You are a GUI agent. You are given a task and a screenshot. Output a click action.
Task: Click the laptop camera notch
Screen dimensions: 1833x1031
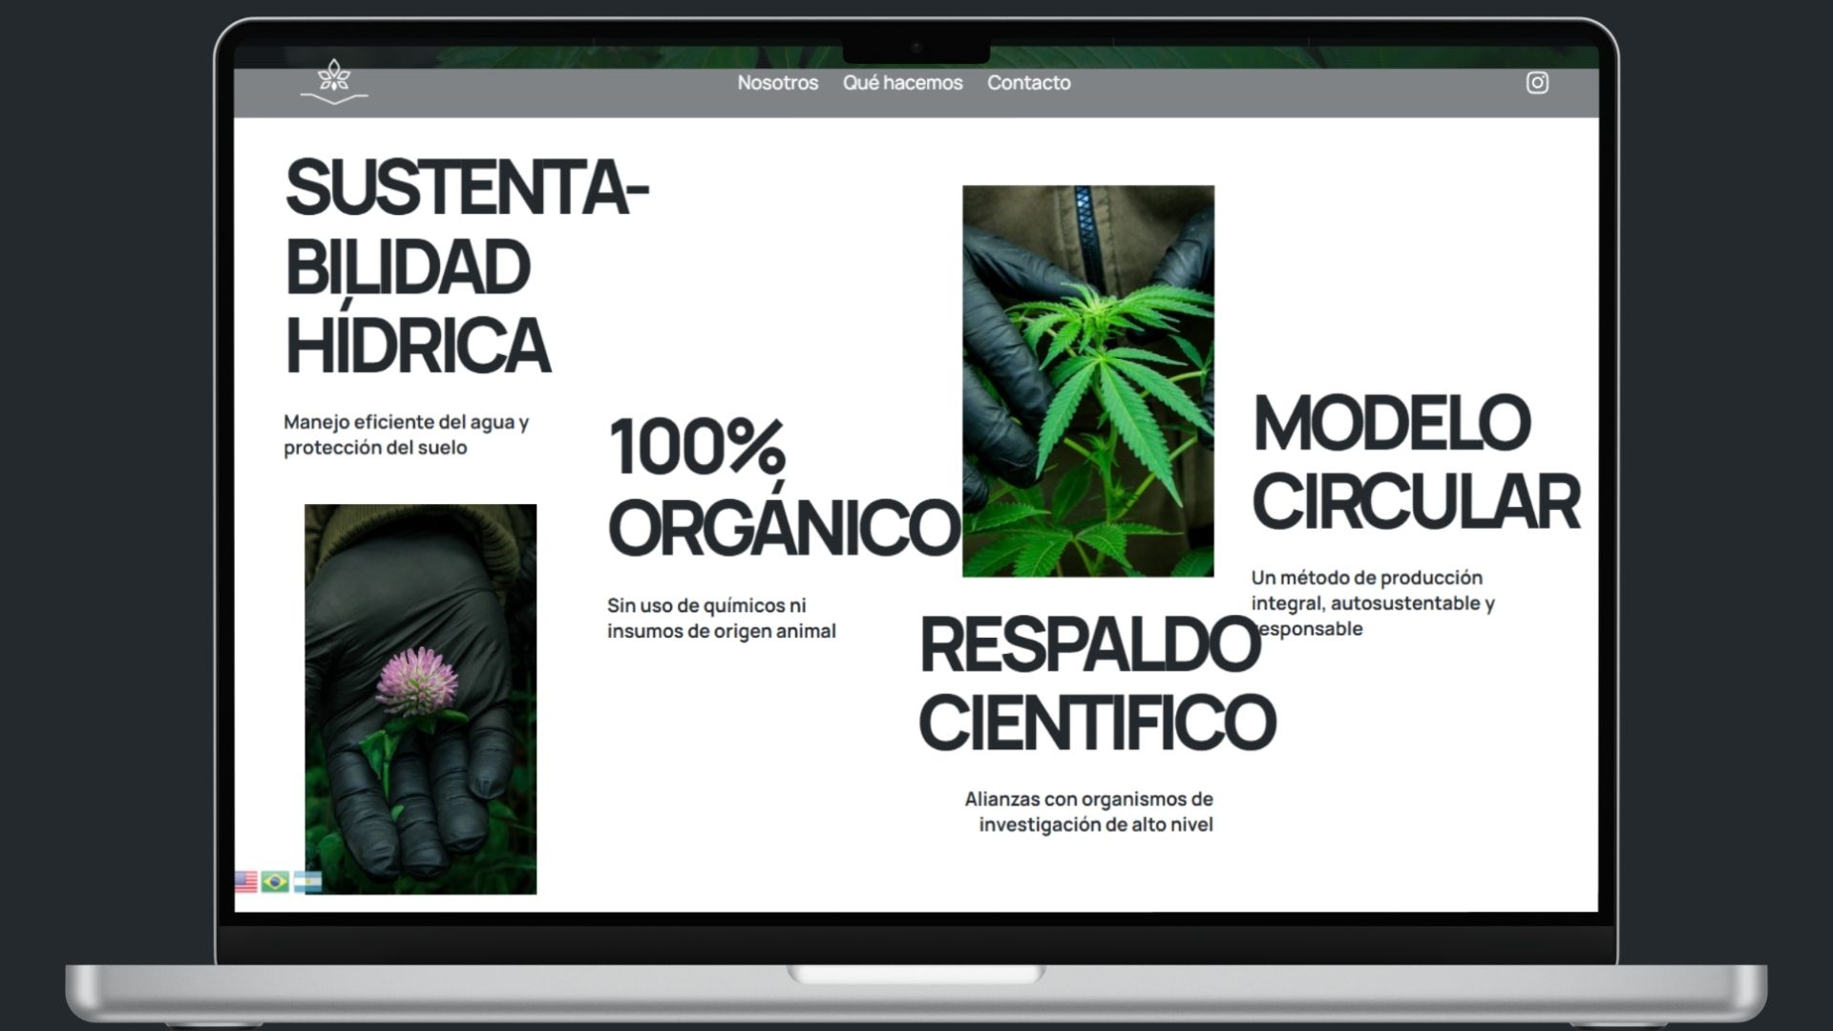916,48
